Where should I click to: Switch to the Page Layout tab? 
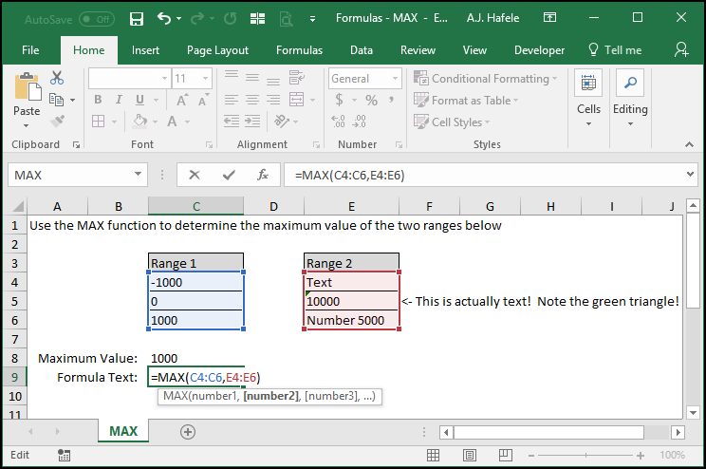pyautogui.click(x=217, y=50)
